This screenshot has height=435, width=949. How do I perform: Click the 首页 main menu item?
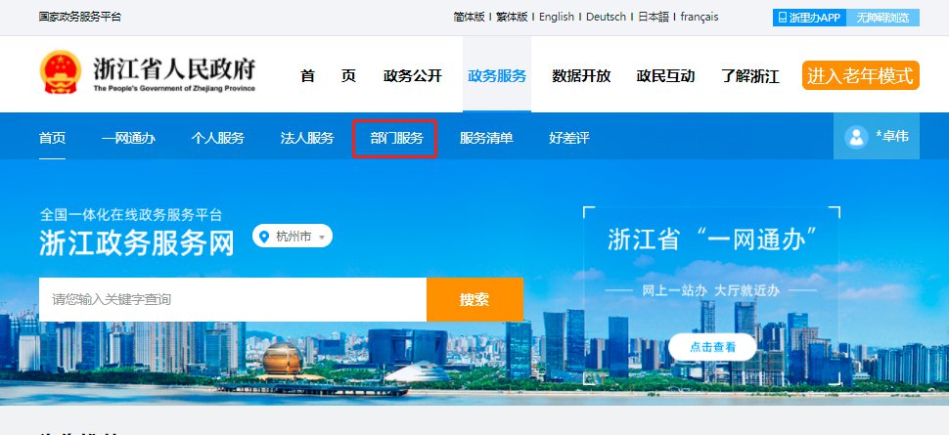coord(328,76)
